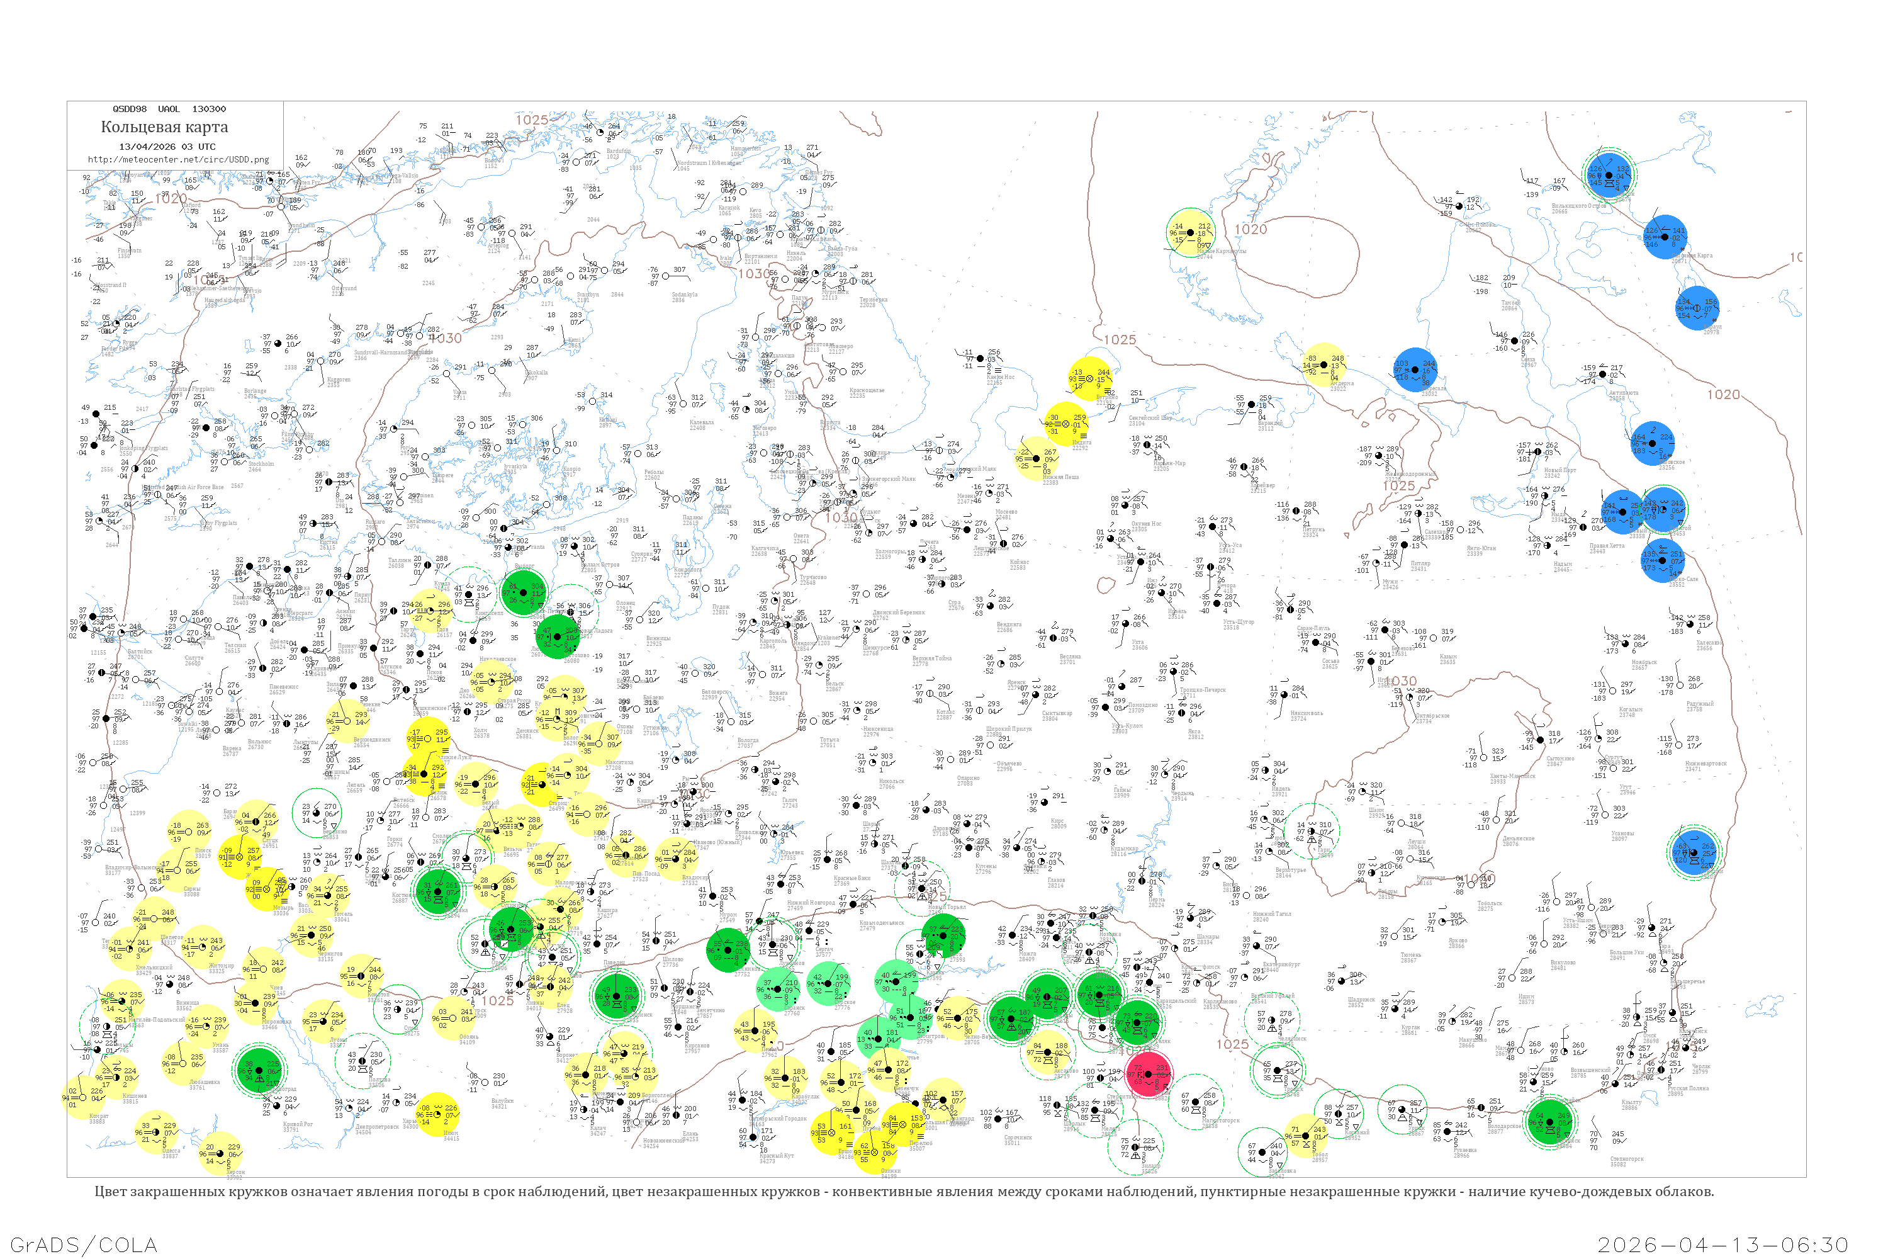Click the green filled circle at Щучинск

(1550, 1121)
